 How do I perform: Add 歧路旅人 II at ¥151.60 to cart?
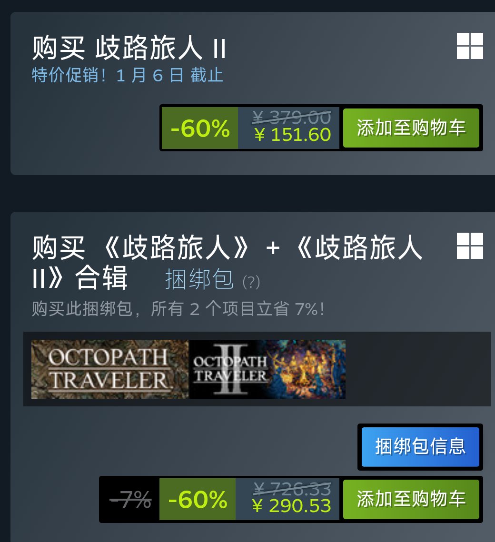pyautogui.click(x=411, y=128)
